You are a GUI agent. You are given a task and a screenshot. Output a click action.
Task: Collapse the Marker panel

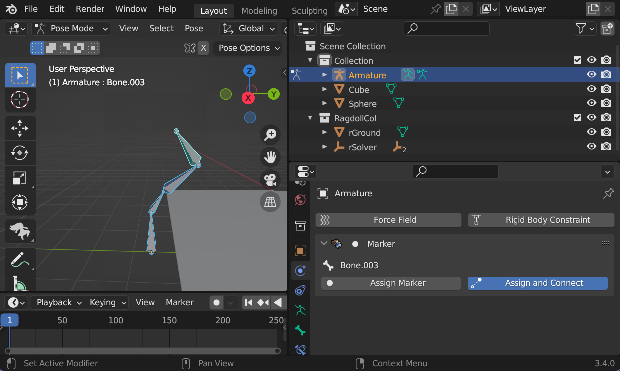324,244
